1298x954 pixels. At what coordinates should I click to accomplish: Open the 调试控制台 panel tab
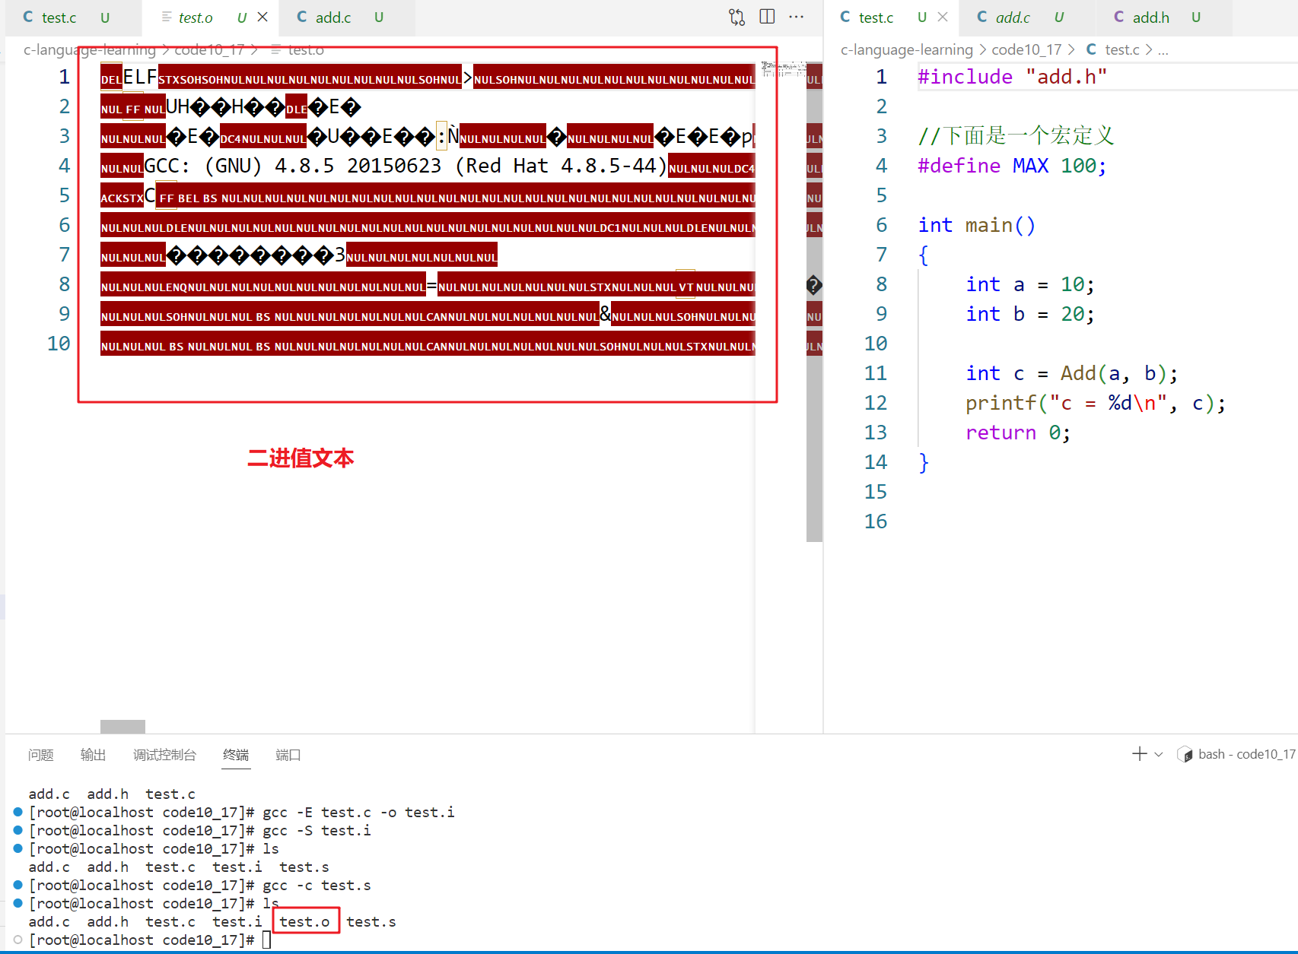click(164, 755)
